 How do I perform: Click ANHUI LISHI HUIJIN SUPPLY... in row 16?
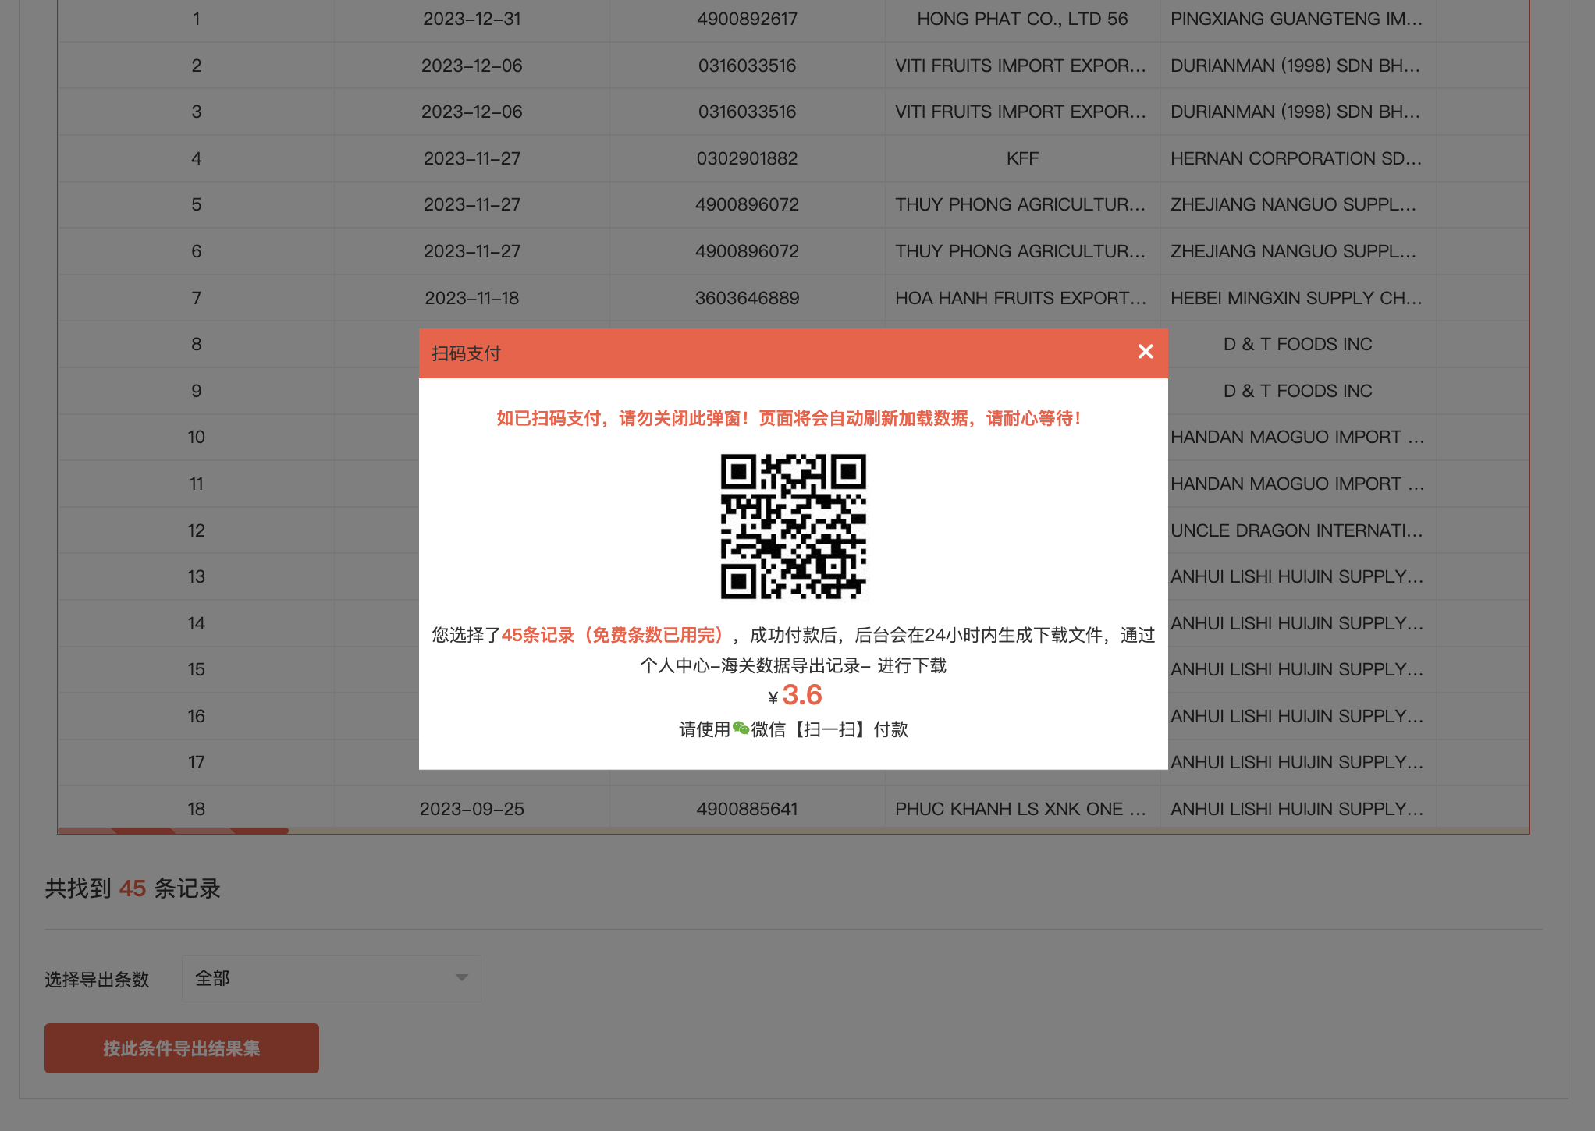(1296, 716)
